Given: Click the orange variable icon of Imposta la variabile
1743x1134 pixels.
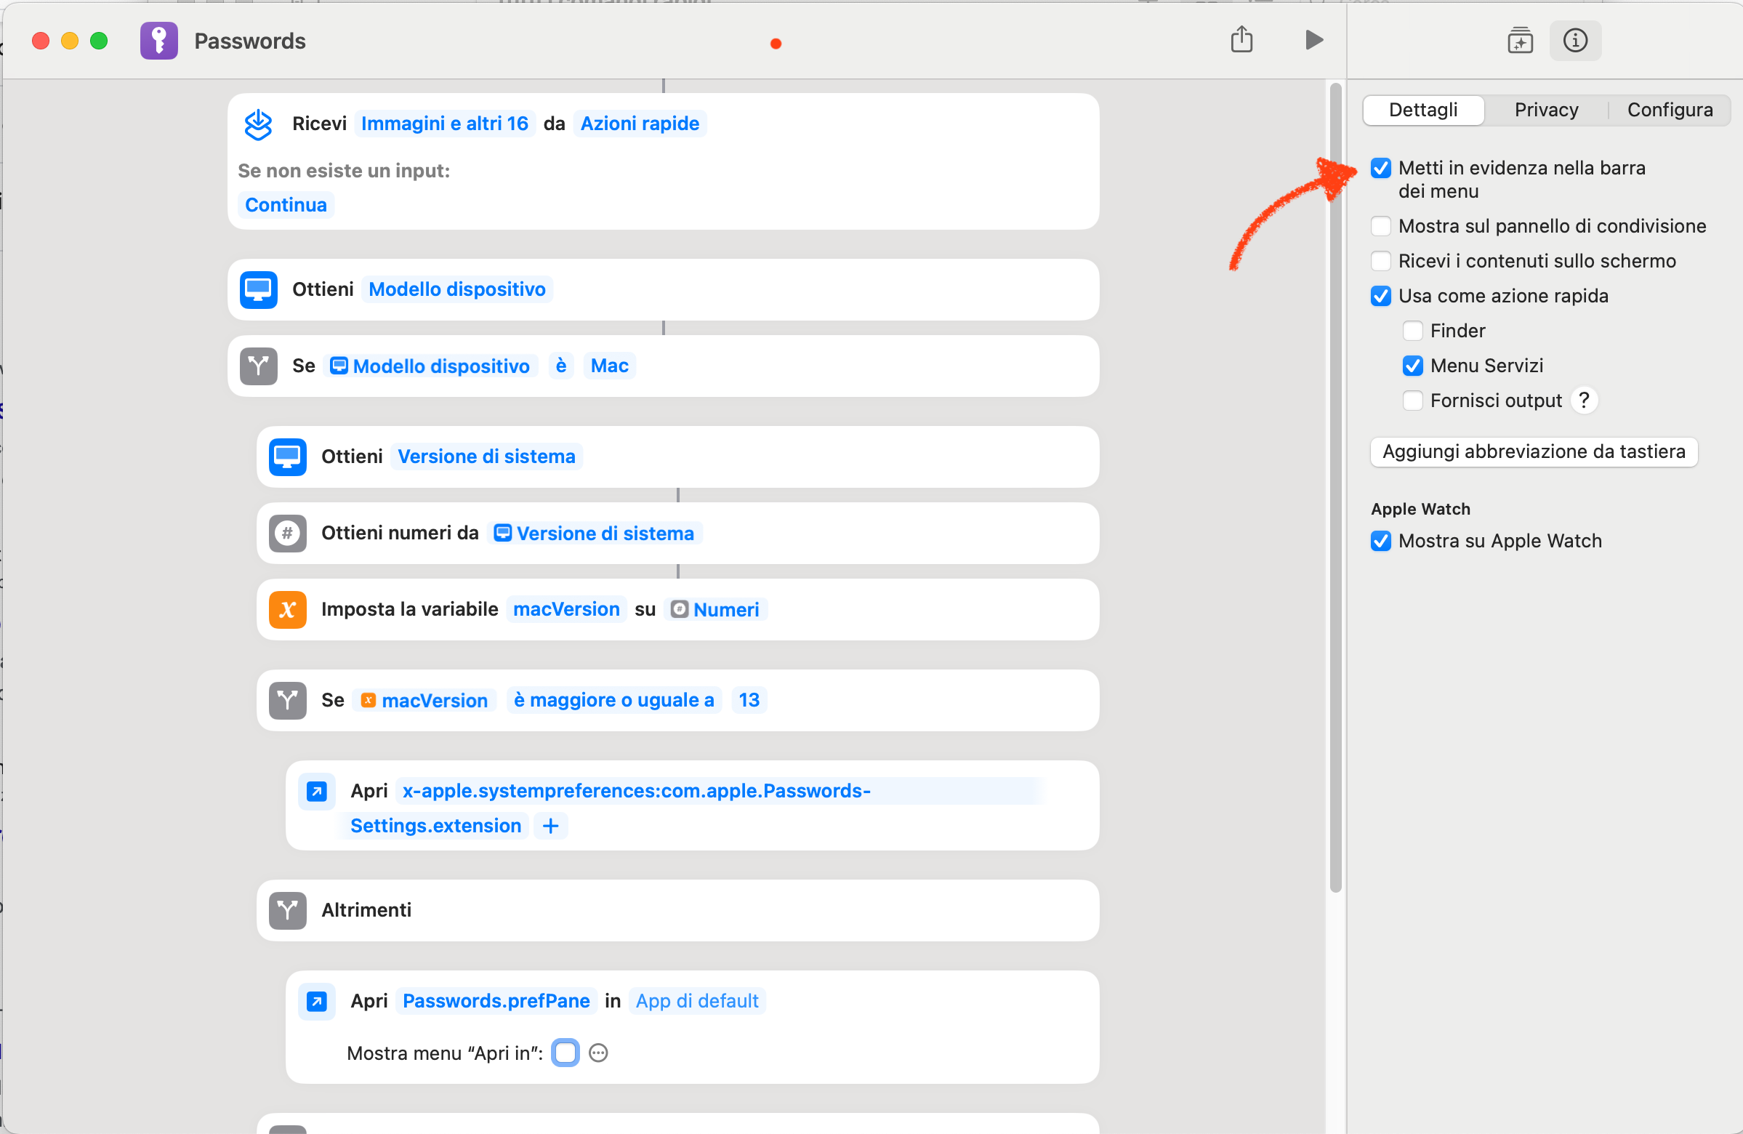Looking at the screenshot, I should [288, 609].
